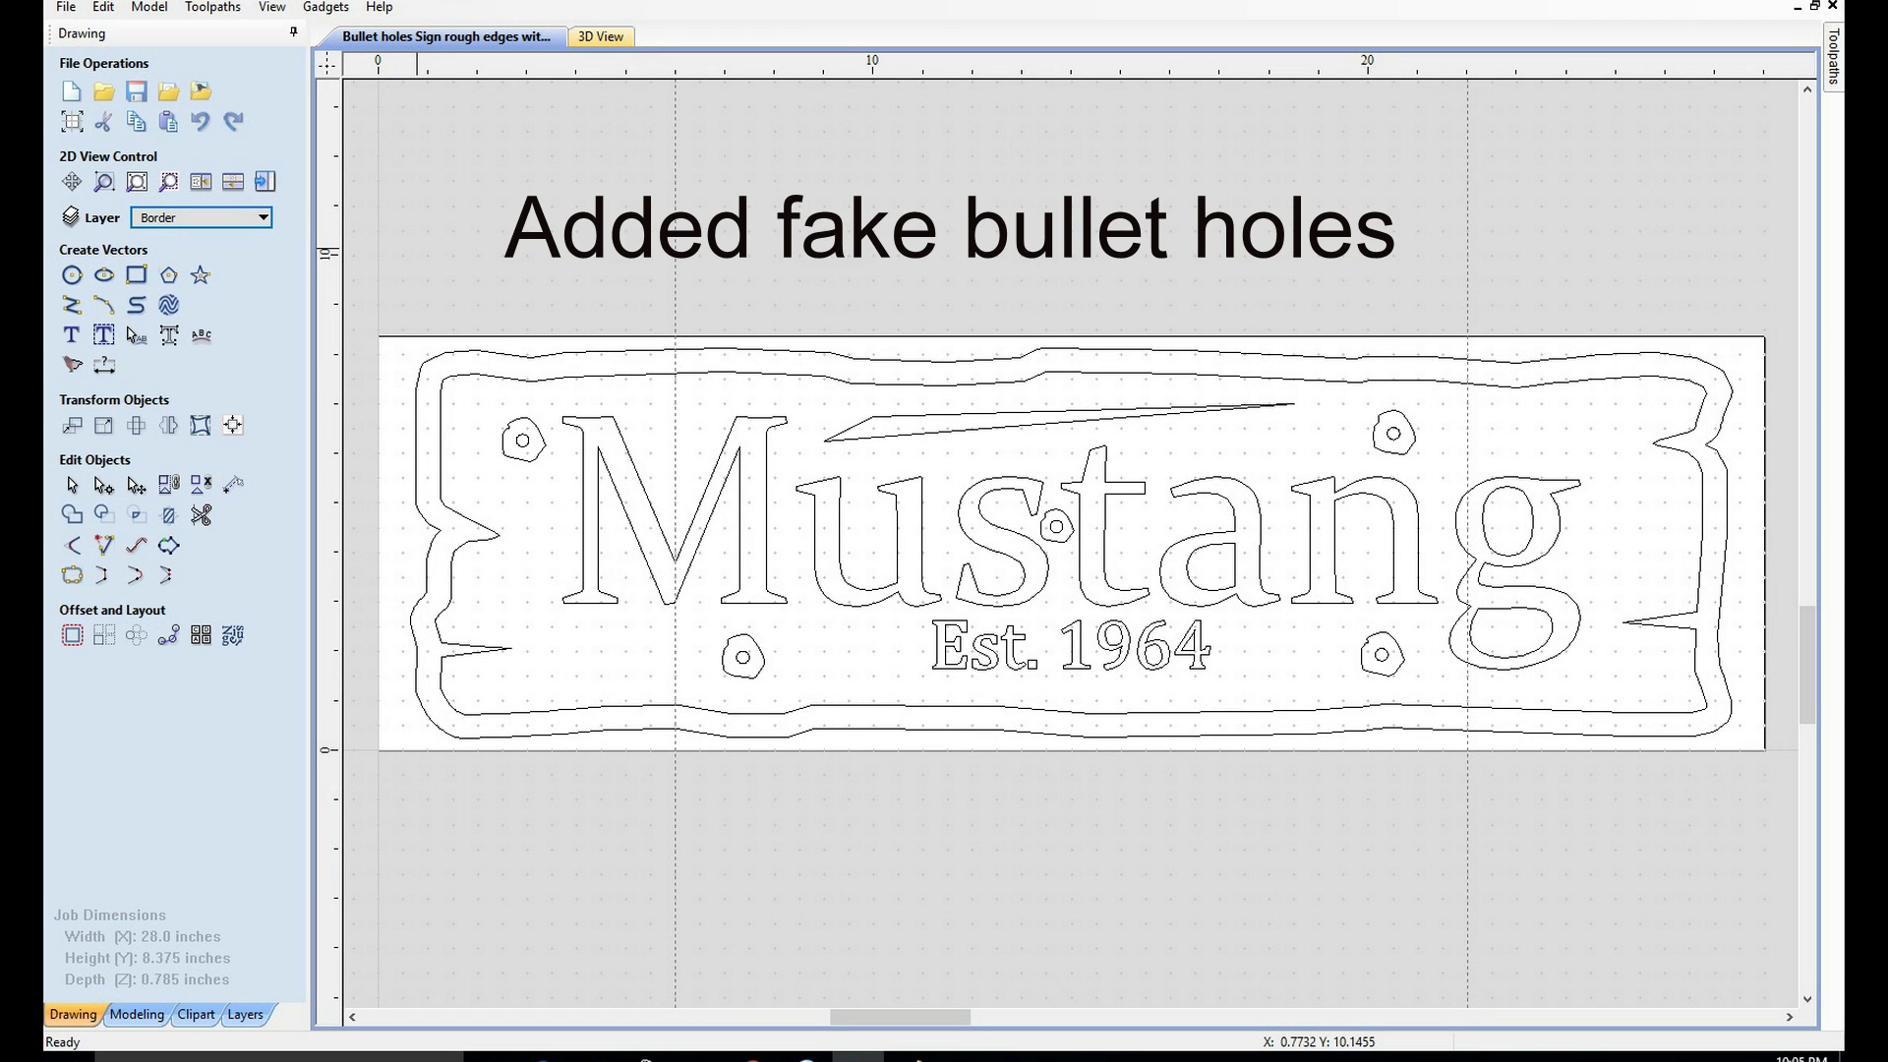Open the Offset Selected Vectors tool
1888x1062 pixels.
[x=72, y=636]
